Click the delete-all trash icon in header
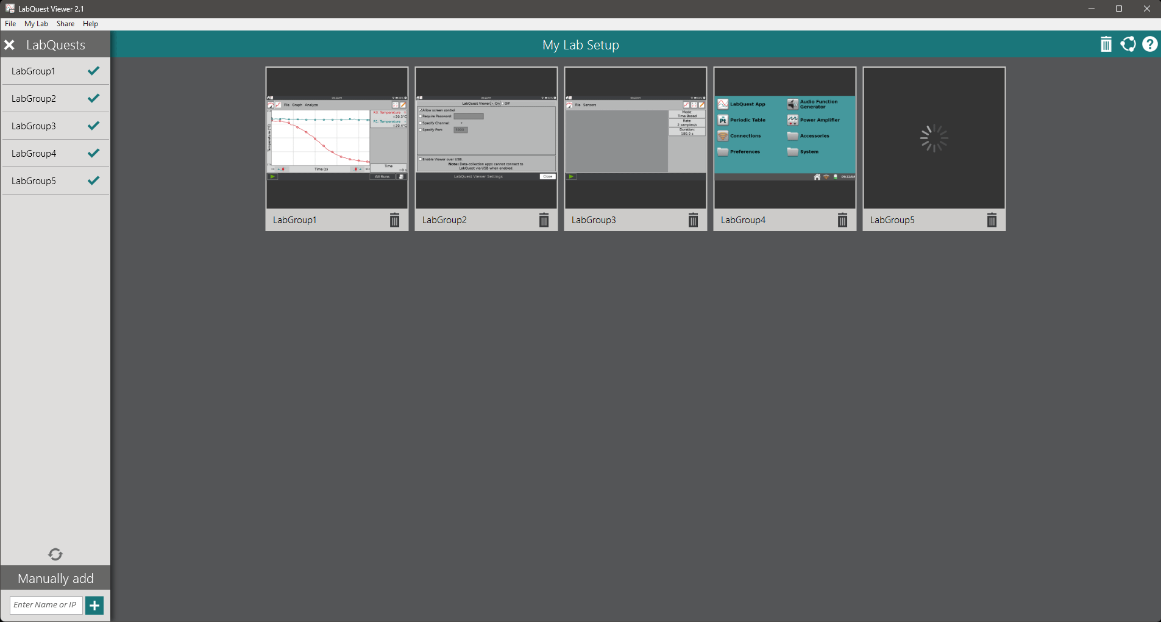Viewport: 1161px width, 622px height. (x=1106, y=45)
